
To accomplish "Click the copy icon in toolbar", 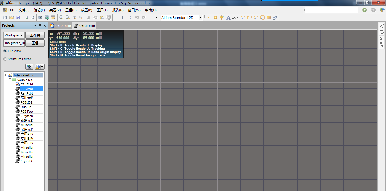I will point(95,17).
